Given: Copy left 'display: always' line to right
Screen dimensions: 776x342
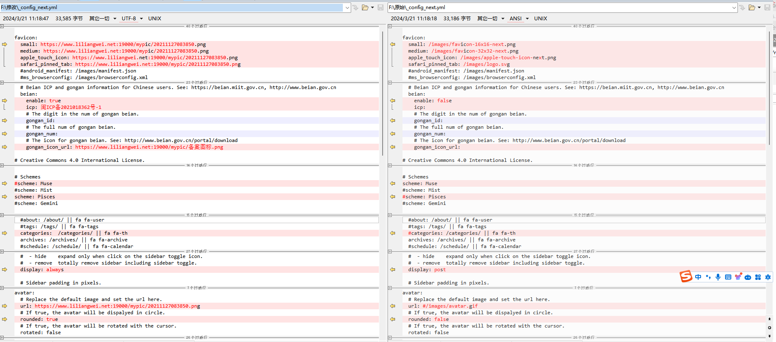Looking at the screenshot, I should (5, 270).
